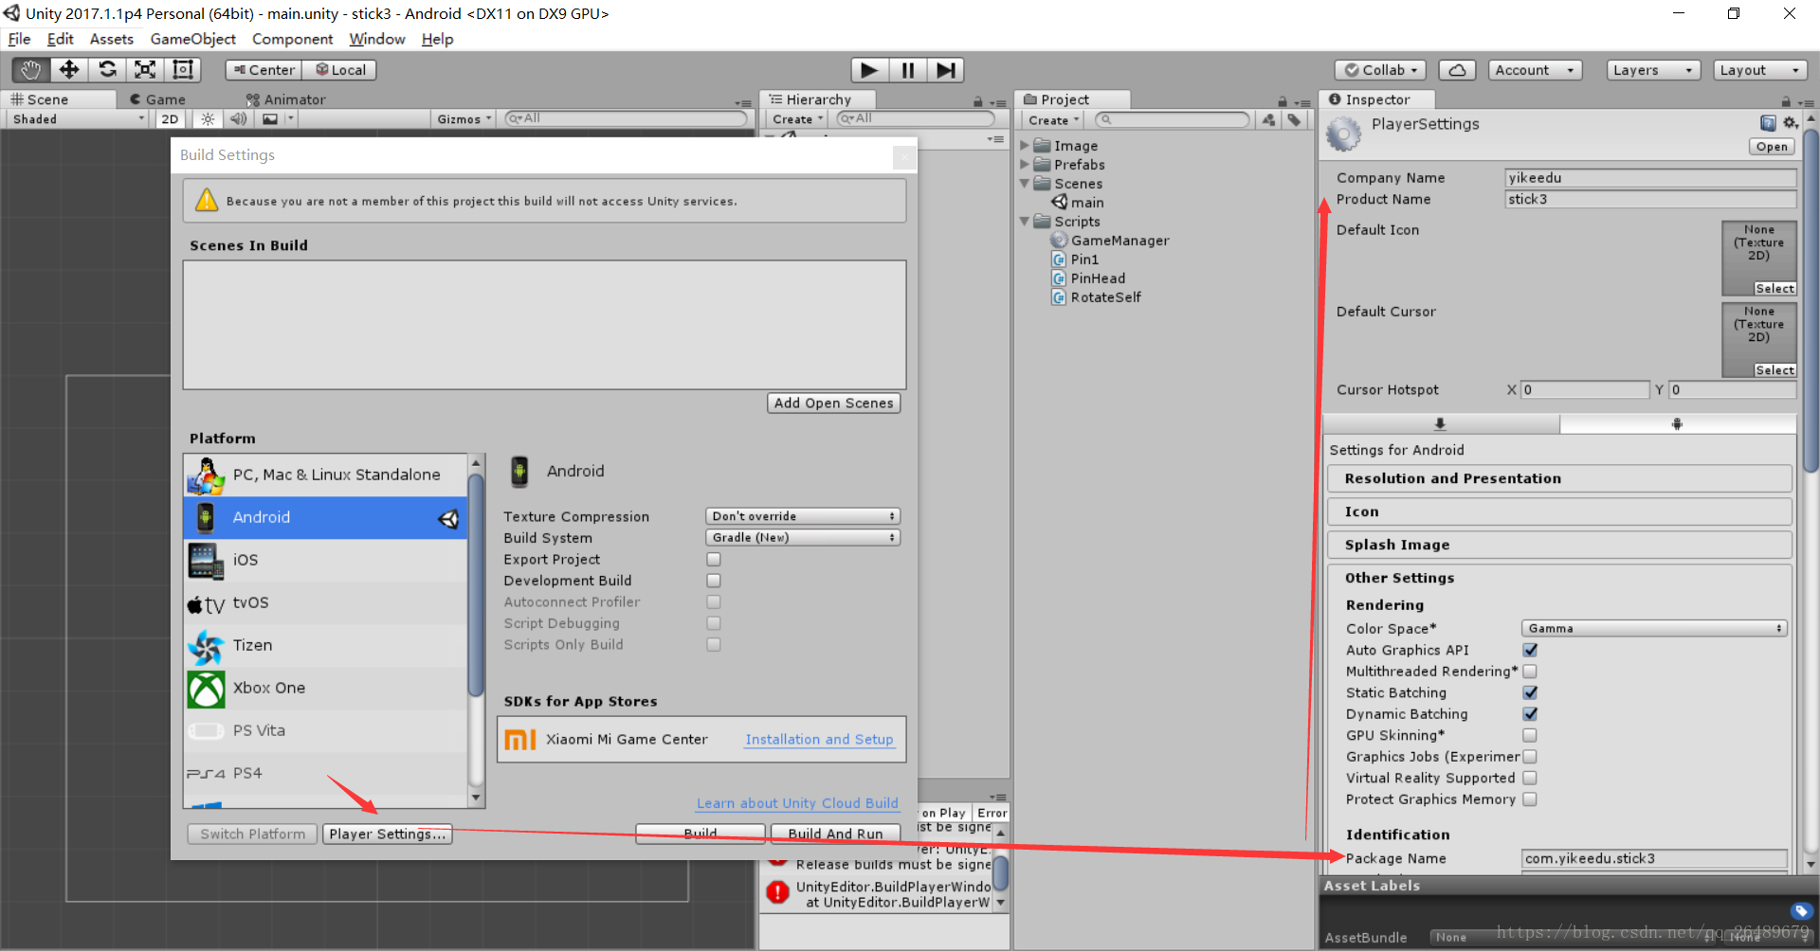The width and height of the screenshot is (1820, 951).
Task: Expand the Prefabs folder
Action: [1025, 165]
